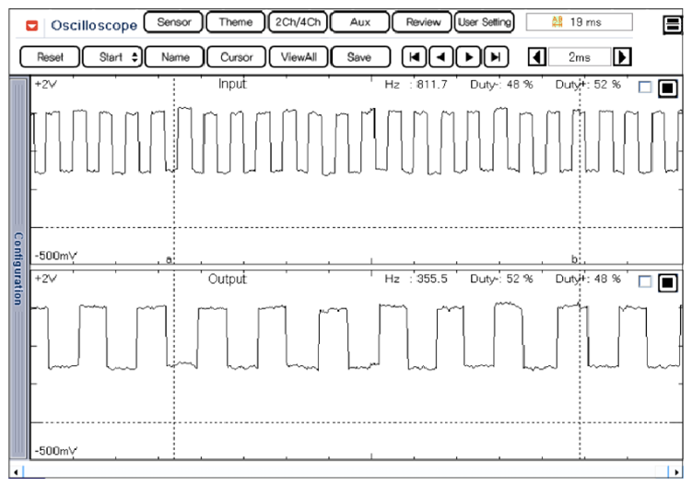
Task: Switch to 2Ch/4Ch mode
Action: (298, 22)
